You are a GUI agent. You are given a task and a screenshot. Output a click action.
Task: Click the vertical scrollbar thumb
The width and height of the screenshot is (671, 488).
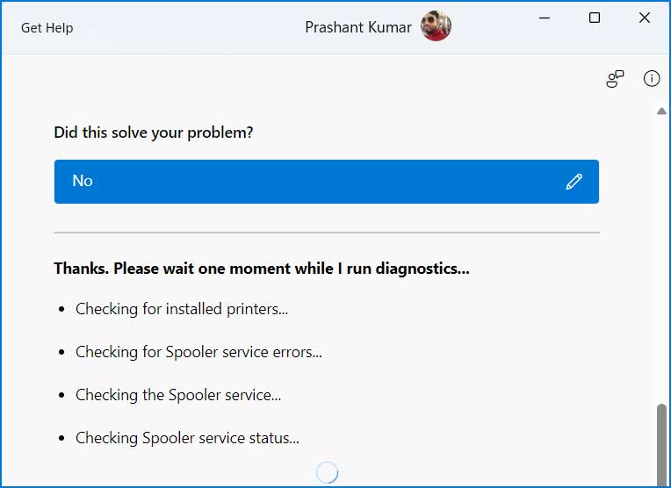(661, 443)
